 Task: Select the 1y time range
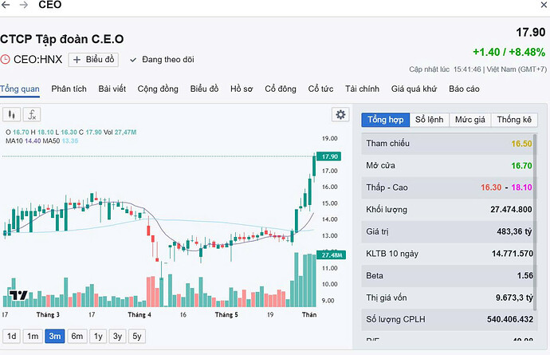(97, 336)
